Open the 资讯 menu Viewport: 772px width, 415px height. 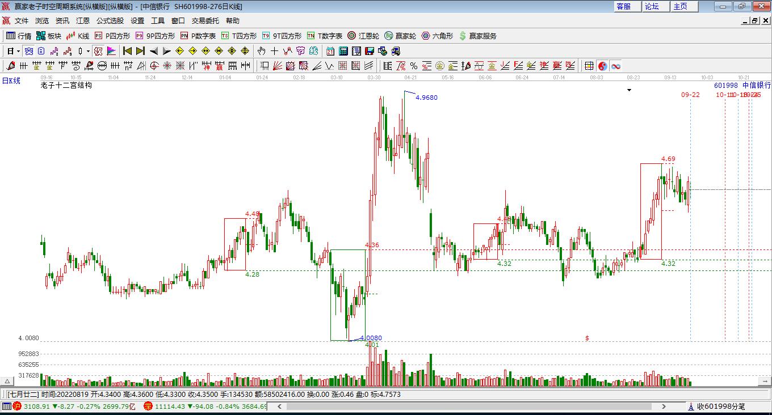pos(62,20)
